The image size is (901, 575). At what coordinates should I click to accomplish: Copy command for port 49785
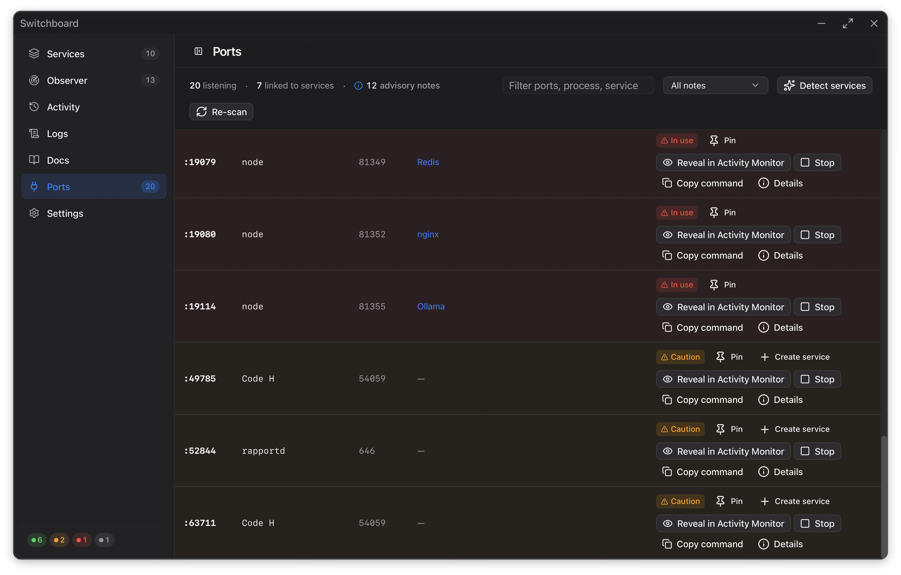tap(702, 399)
